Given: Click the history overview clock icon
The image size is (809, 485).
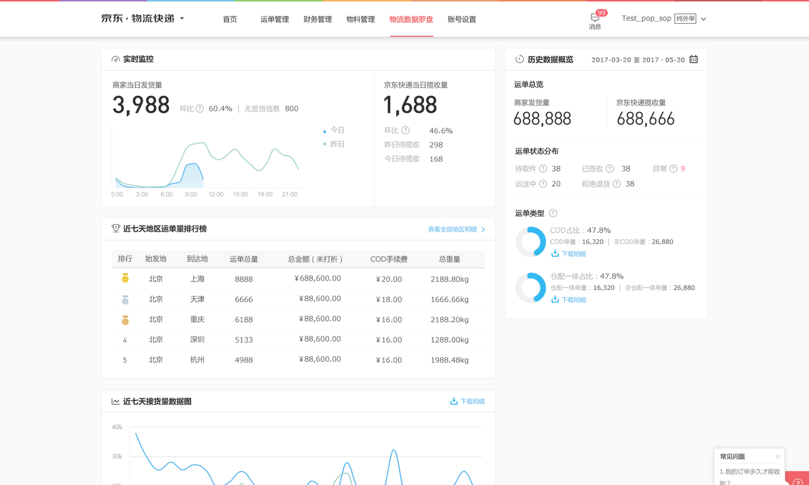Looking at the screenshot, I should (519, 59).
